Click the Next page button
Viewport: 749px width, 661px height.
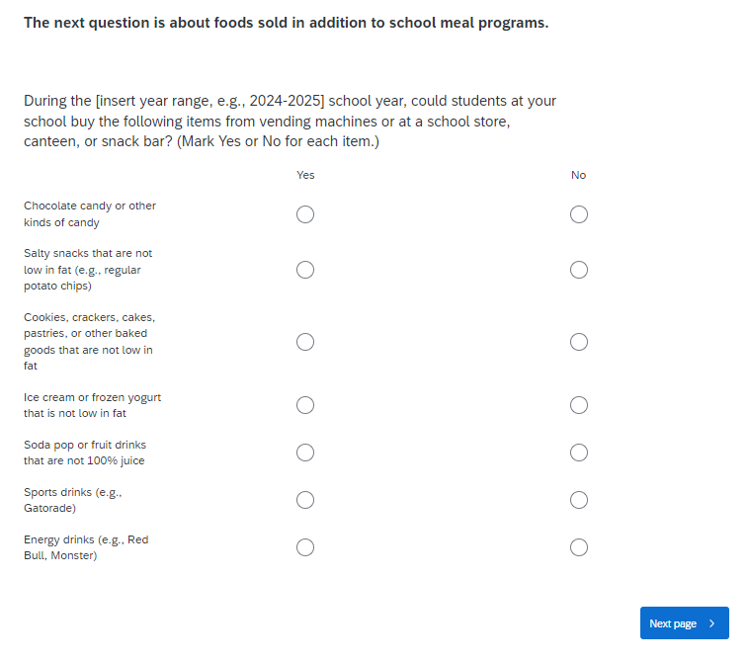point(673,623)
